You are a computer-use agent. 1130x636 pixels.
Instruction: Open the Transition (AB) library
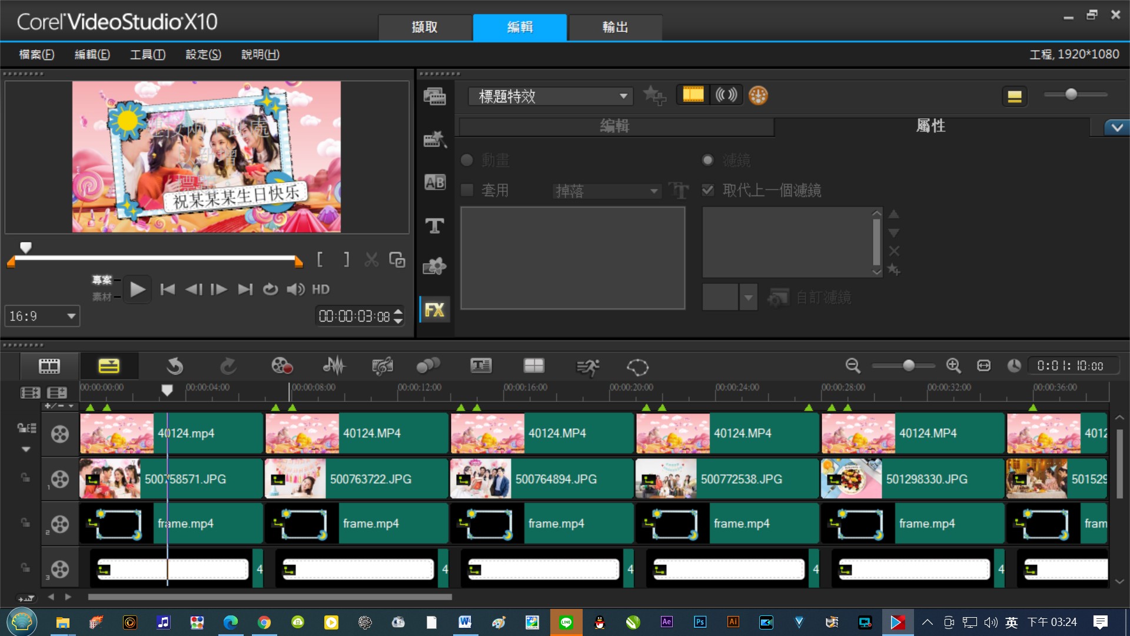point(435,183)
